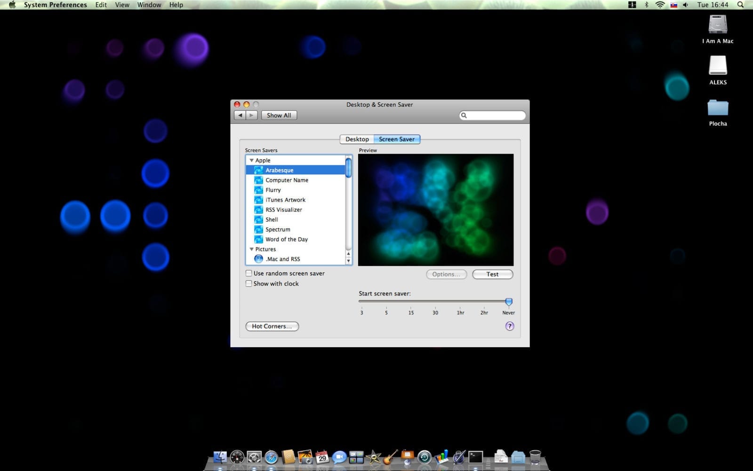The width and height of the screenshot is (753, 471).
Task: Enable Use random screen saver
Action: click(249, 273)
